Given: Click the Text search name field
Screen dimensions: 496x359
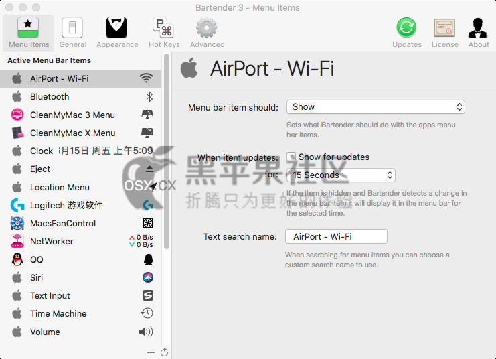Looking at the screenshot, I should tap(336, 236).
